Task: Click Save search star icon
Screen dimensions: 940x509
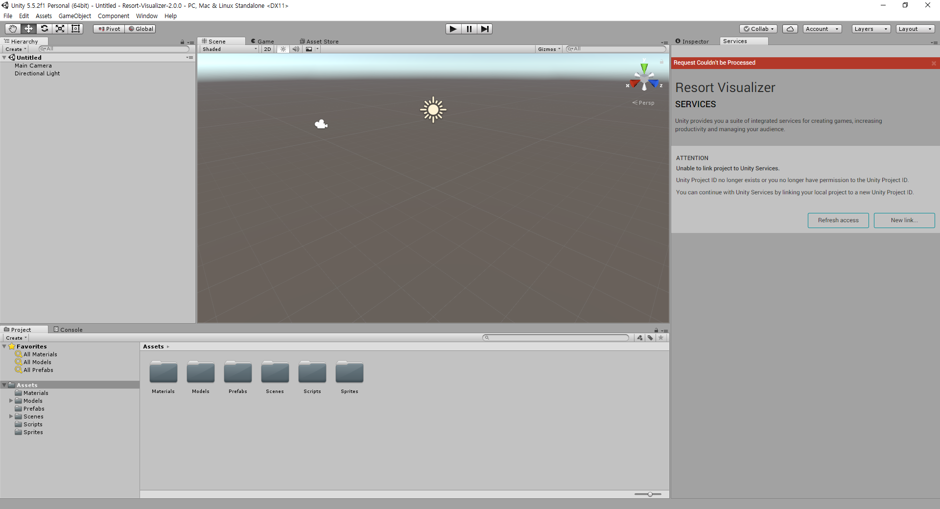Action: click(x=661, y=338)
